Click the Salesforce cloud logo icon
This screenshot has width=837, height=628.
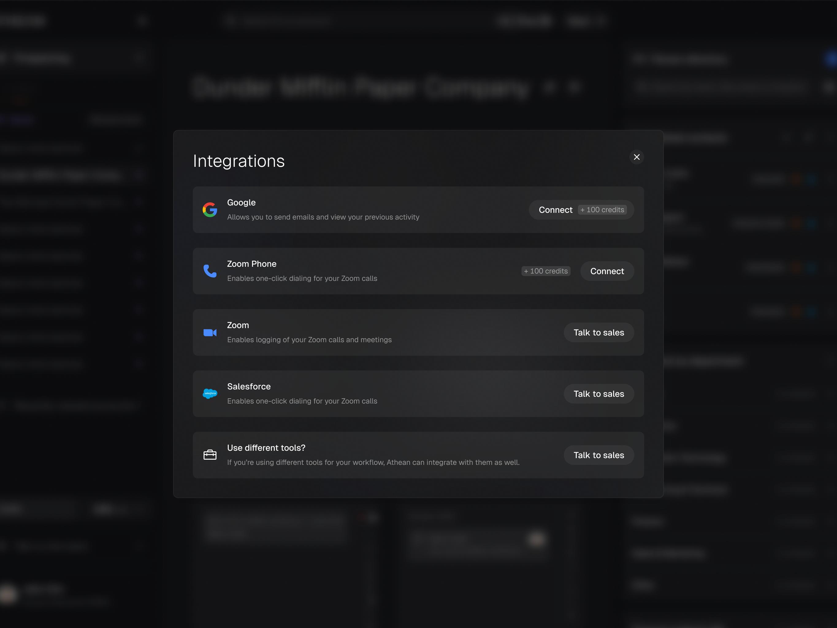210,394
